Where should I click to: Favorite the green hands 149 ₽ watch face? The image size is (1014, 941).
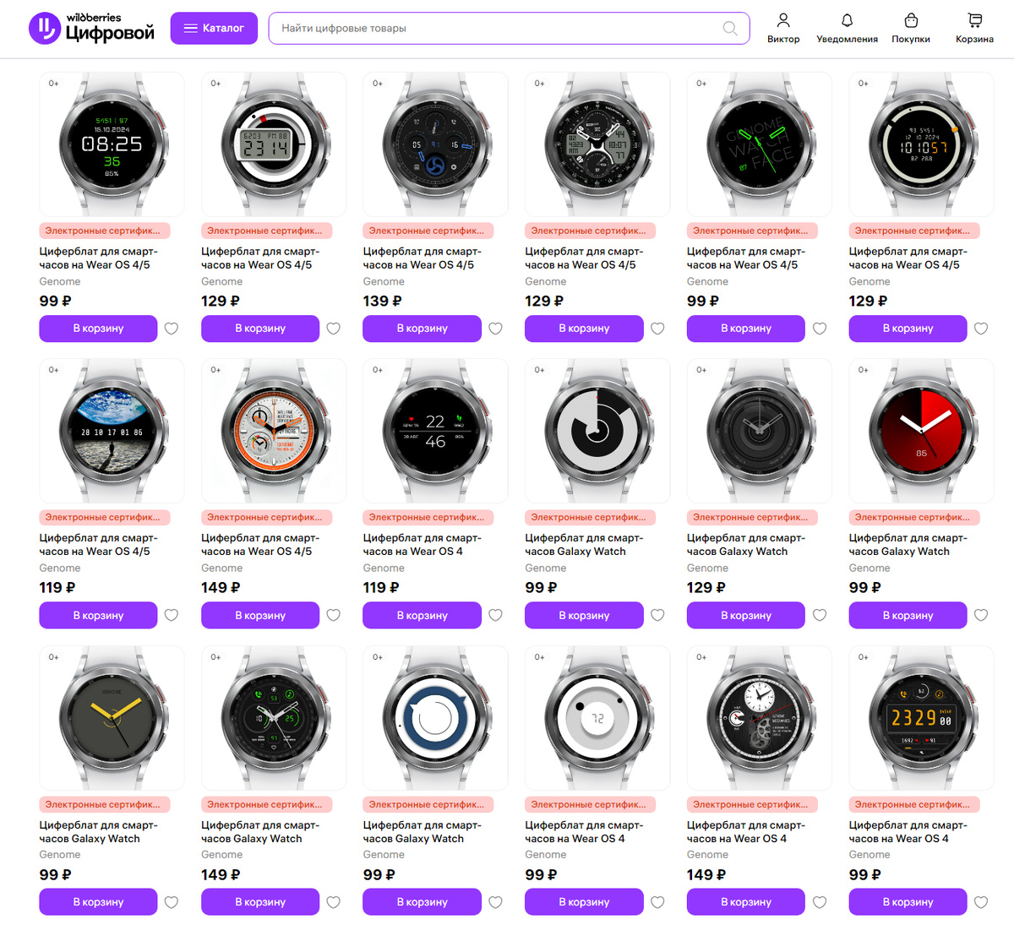click(334, 902)
